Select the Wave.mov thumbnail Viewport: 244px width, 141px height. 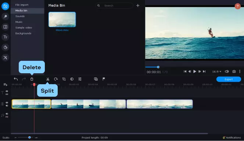coord(62,19)
